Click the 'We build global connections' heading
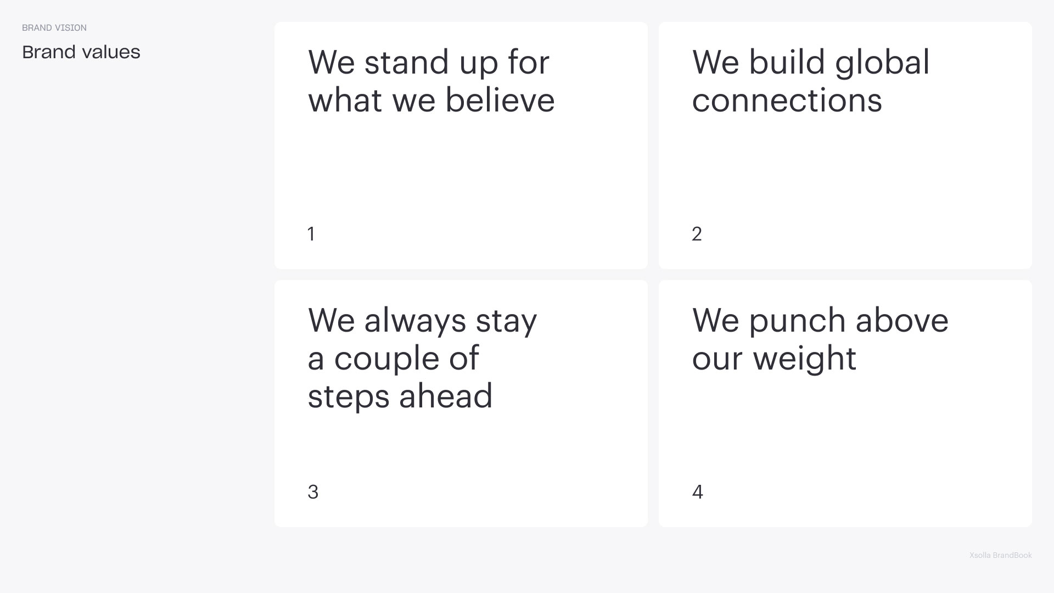The width and height of the screenshot is (1054, 593). click(x=810, y=81)
